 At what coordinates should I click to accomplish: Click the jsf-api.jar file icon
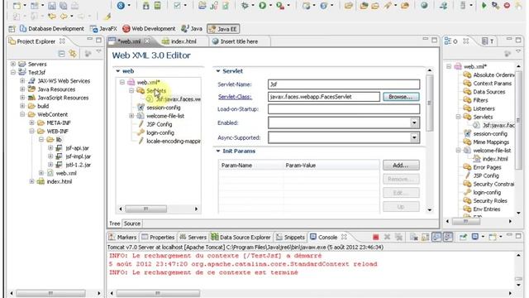click(59, 148)
